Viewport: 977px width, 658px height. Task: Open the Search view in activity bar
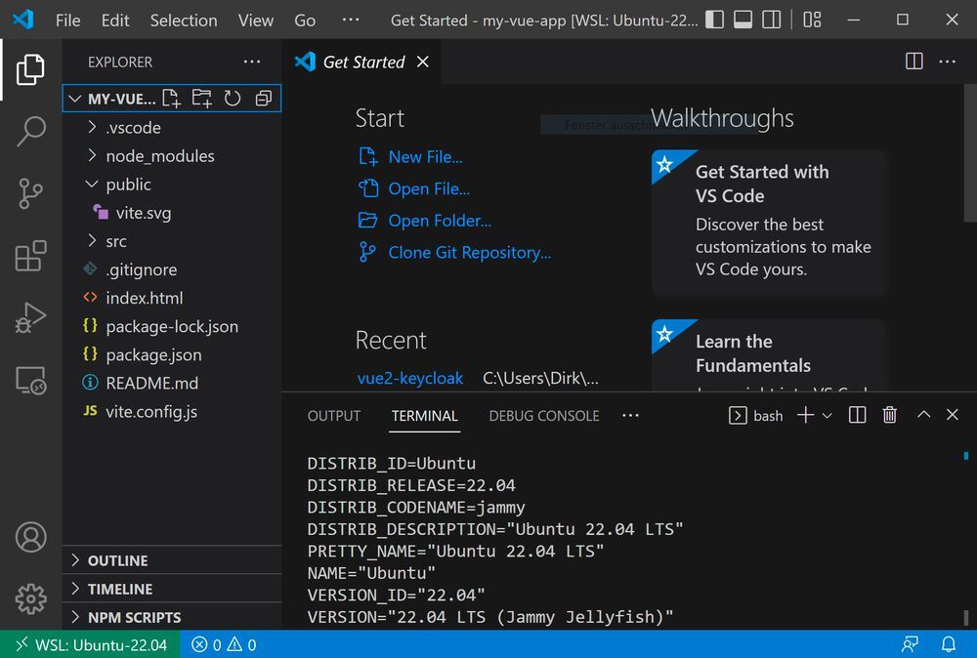pos(30,132)
